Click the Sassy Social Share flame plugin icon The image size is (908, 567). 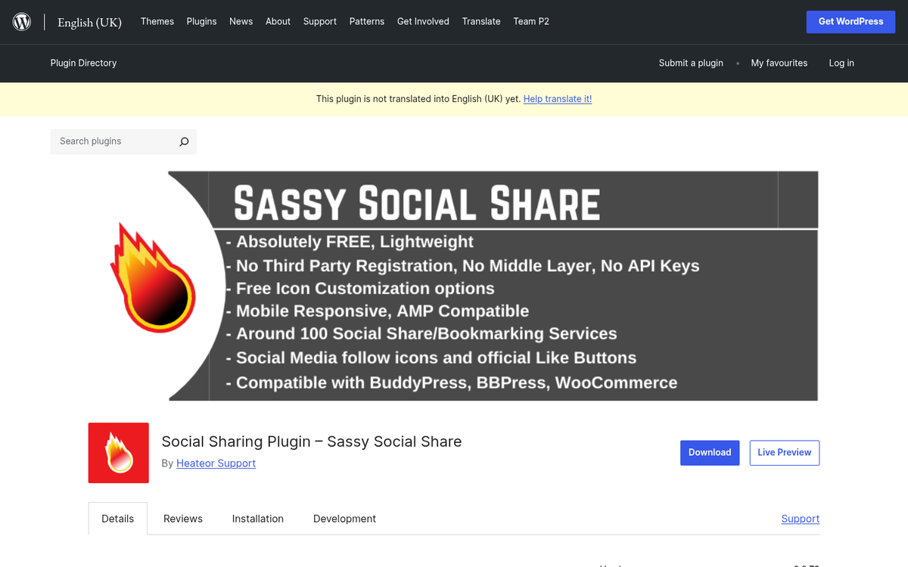(x=118, y=453)
